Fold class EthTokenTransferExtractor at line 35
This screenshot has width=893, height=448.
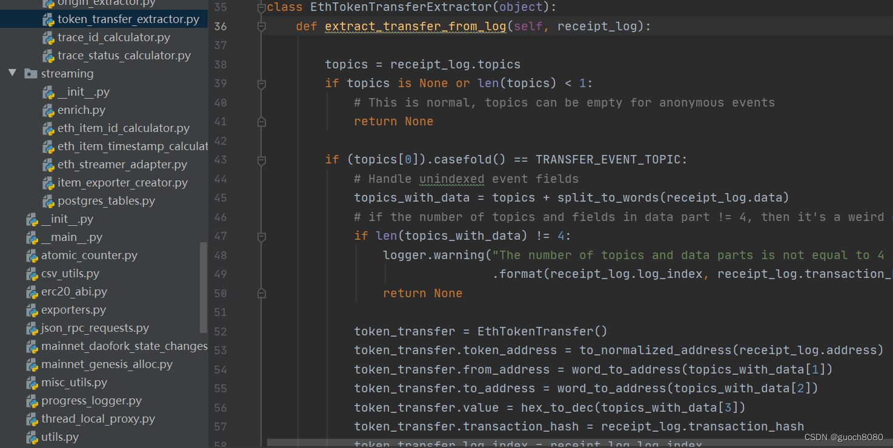(262, 8)
